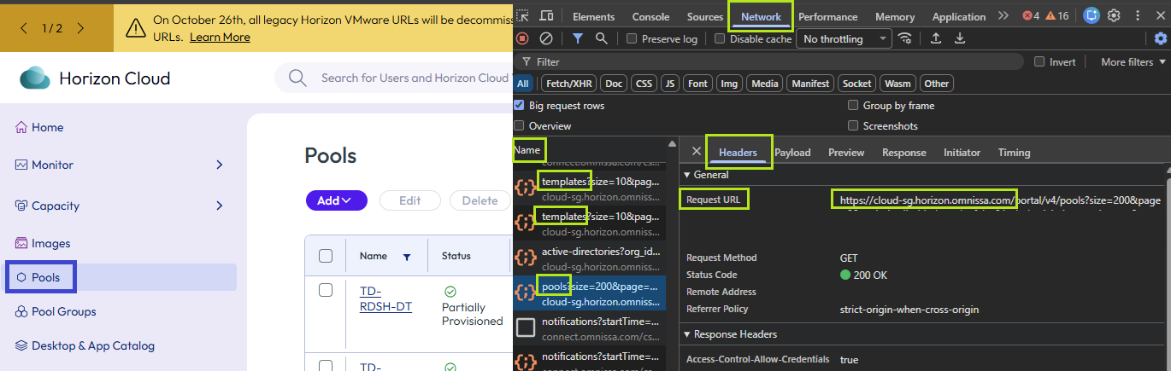The width and height of the screenshot is (1171, 371).
Task: Enable the Disable cache checkbox
Action: pos(720,38)
